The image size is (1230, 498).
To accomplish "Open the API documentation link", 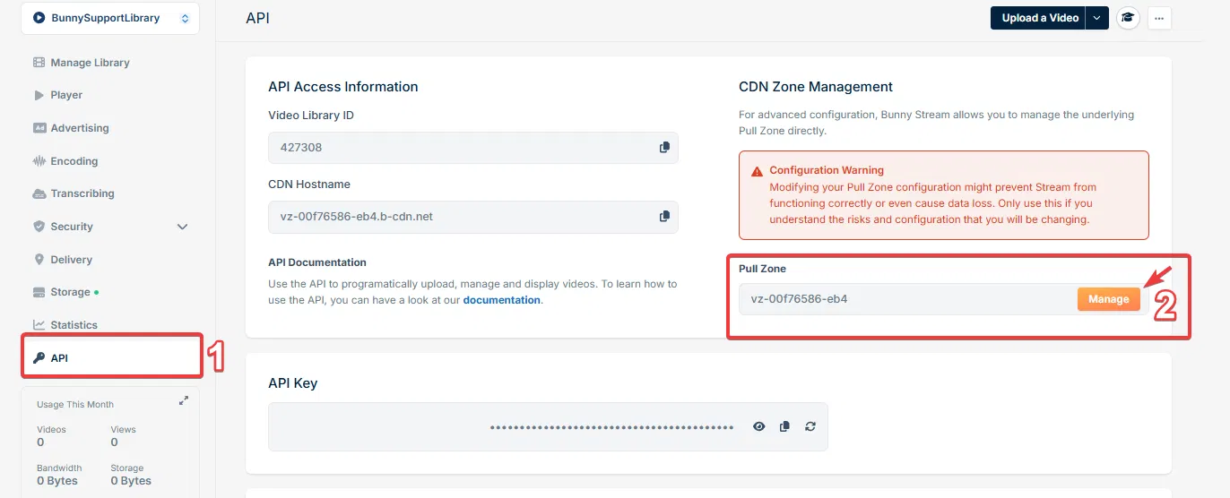I will [x=501, y=300].
